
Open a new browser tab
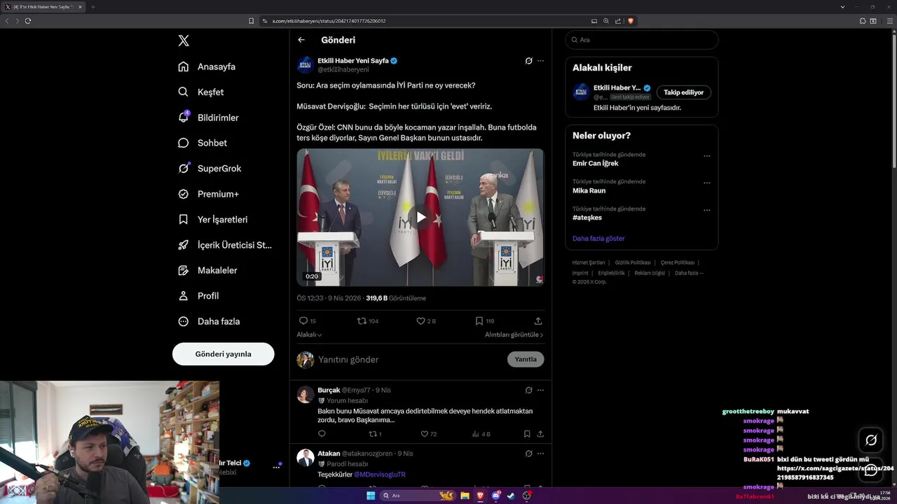93,7
